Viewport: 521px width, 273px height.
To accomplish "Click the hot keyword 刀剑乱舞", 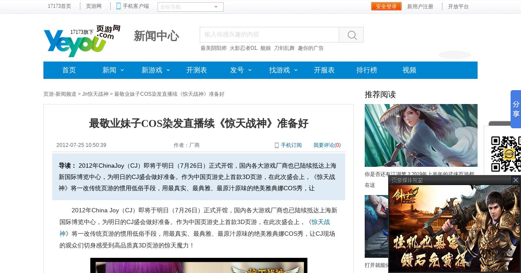I will click(284, 48).
